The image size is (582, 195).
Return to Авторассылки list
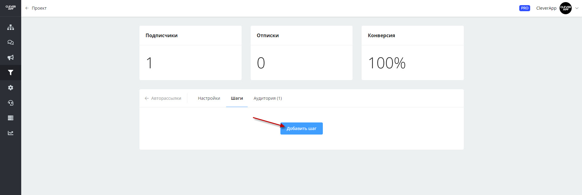(x=163, y=98)
